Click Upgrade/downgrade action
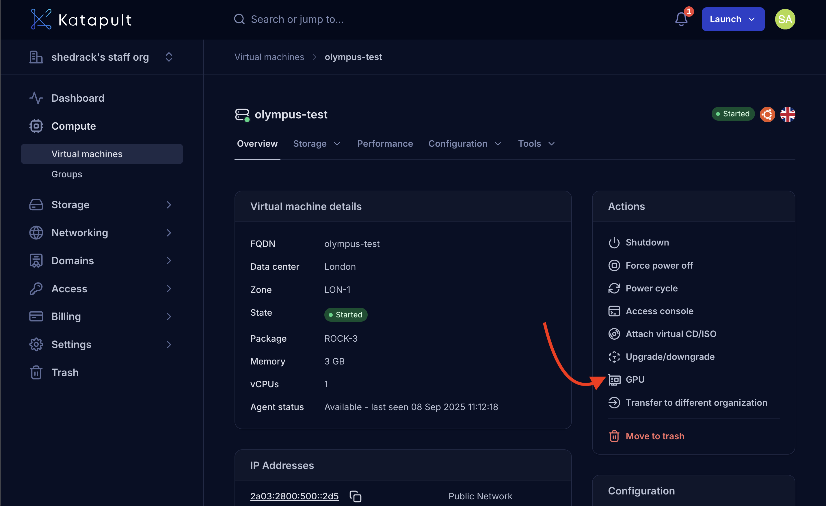The image size is (826, 506). coord(670,357)
